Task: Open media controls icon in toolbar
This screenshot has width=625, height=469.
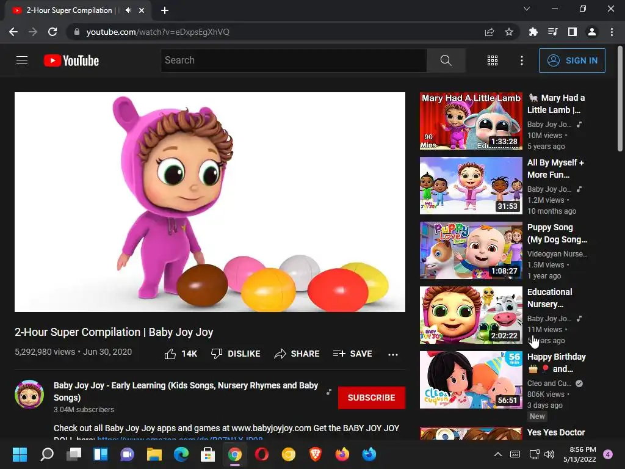Action: click(552, 32)
